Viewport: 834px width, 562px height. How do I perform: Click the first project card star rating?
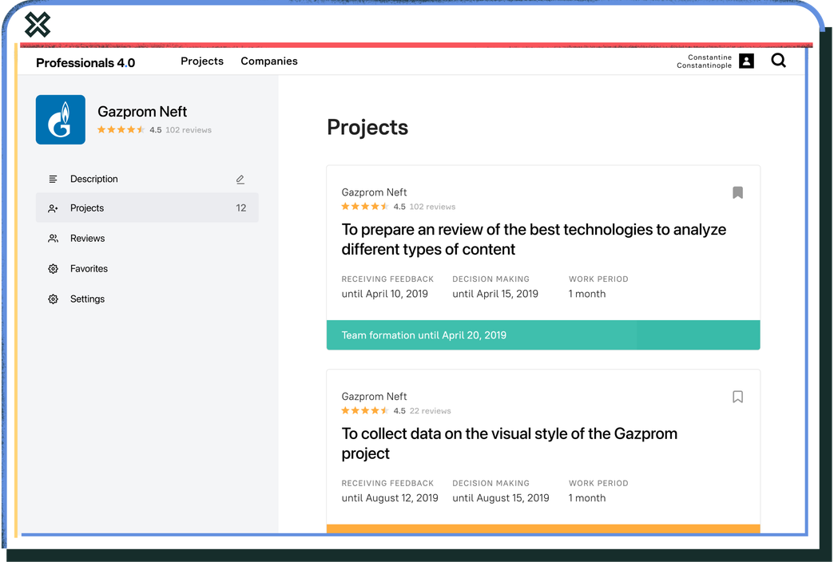click(x=365, y=206)
